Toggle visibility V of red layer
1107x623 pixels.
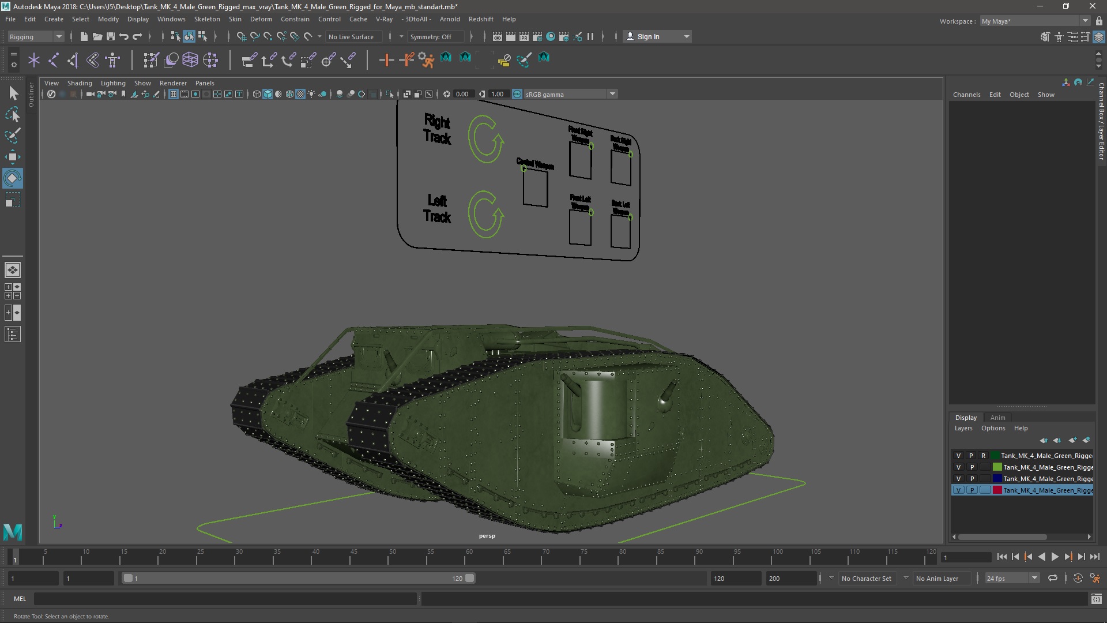pos(958,490)
